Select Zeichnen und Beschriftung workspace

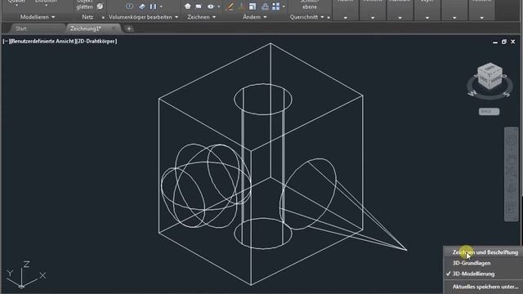pos(485,252)
